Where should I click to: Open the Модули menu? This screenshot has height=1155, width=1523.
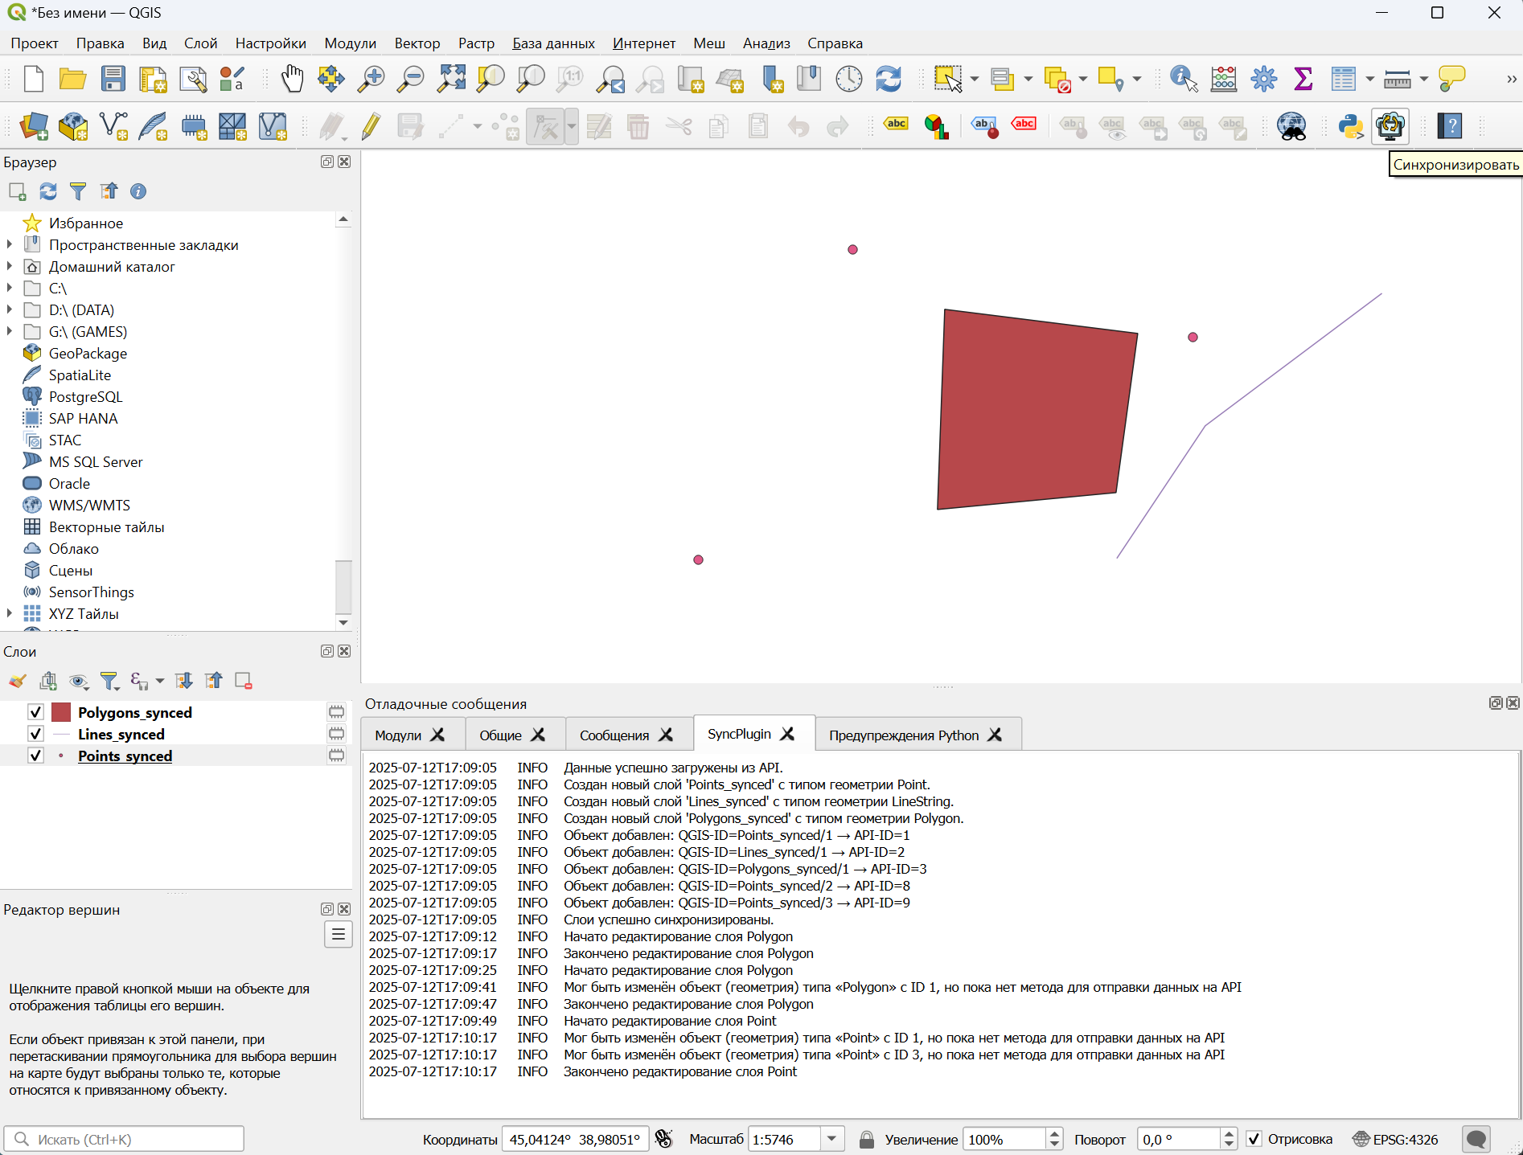(x=351, y=43)
